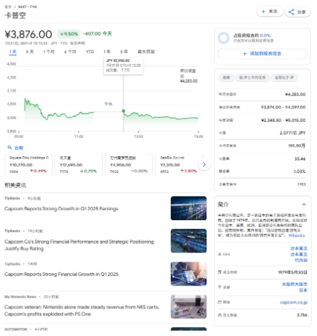
Task: Open the capcom.co.jp website link
Action: tap(293, 302)
